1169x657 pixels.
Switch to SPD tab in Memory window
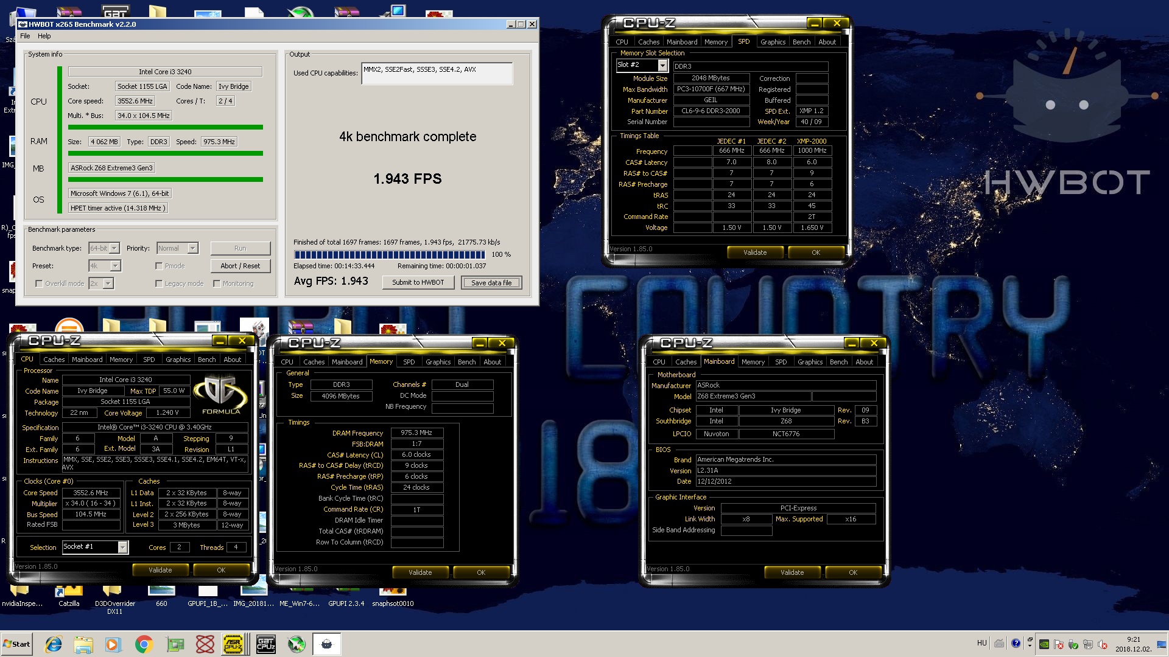(x=409, y=362)
